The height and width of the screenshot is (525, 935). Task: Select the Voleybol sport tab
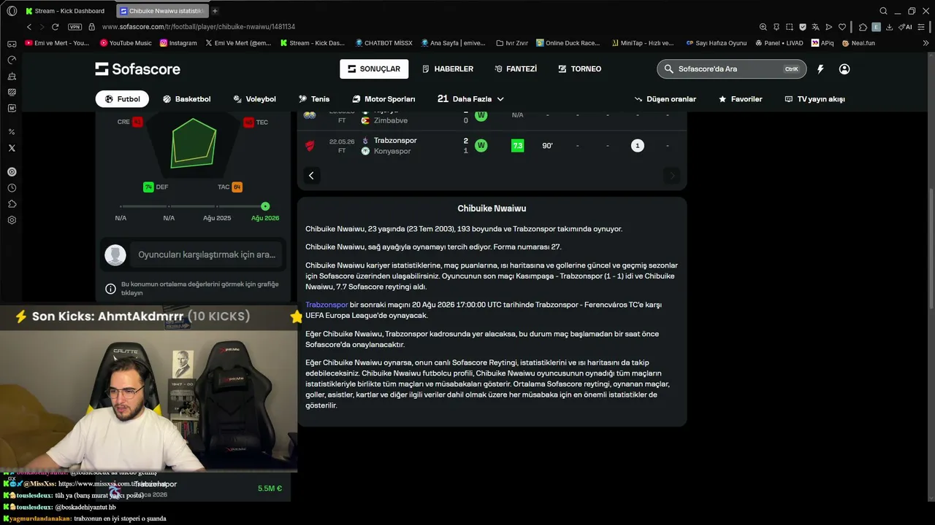255,99
